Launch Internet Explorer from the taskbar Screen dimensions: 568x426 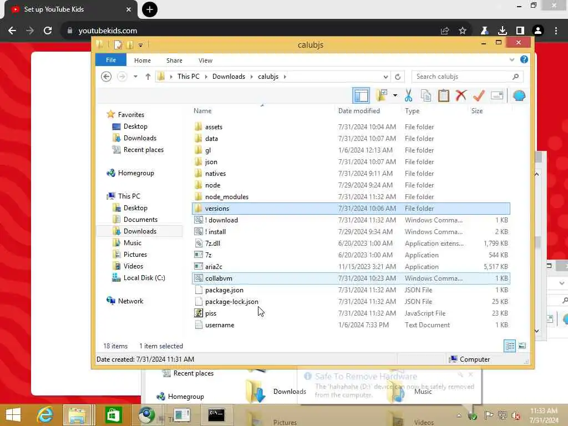45,415
